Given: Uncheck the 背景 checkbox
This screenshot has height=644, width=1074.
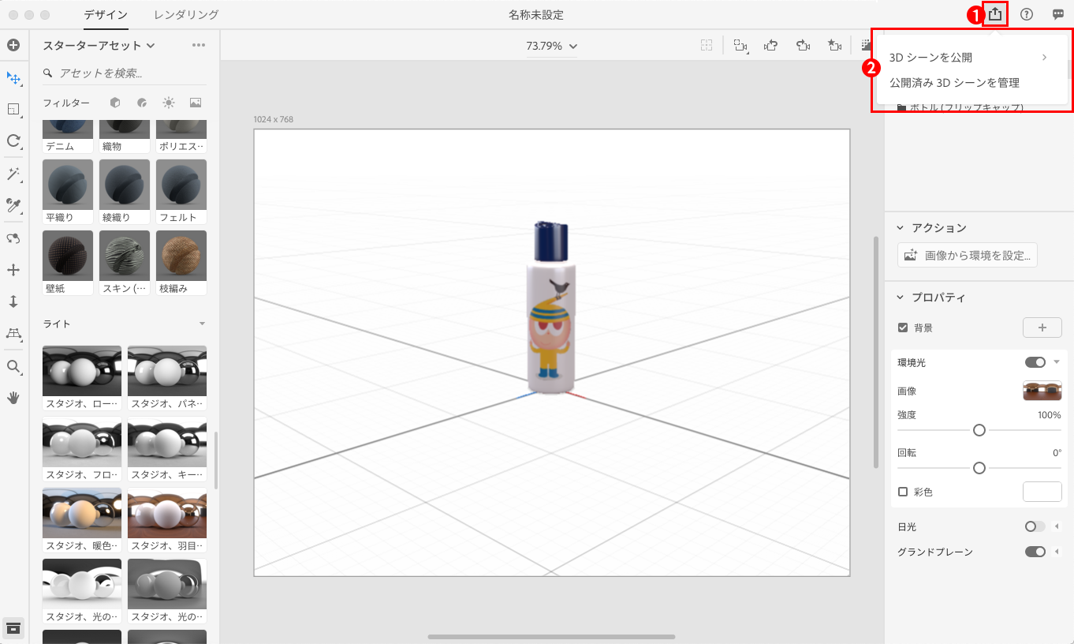Looking at the screenshot, I should (x=903, y=328).
